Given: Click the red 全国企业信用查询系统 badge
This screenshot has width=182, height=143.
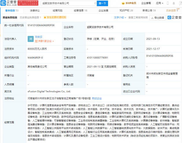Looking at the screenshot, I should 28,3.
